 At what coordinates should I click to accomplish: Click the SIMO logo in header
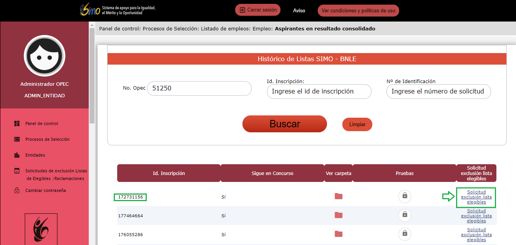(x=90, y=10)
